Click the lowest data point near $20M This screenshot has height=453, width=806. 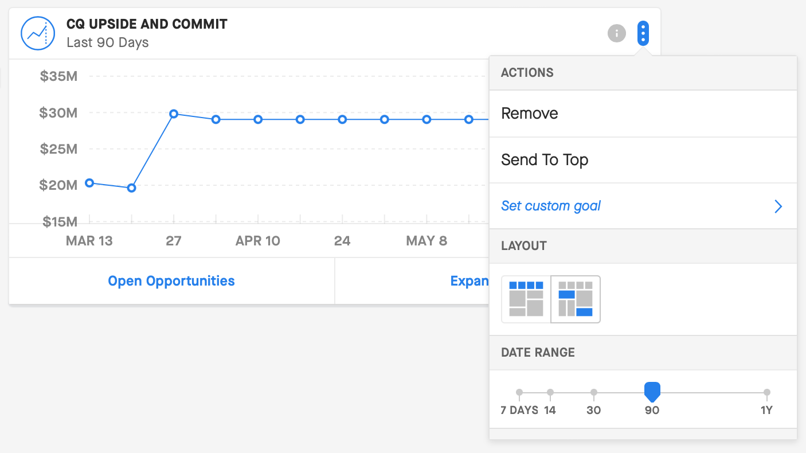click(x=131, y=188)
